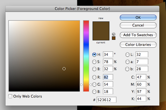The height and width of the screenshot is (110, 166).
Task: Click the 'current' label under the swatch
Action: pos(101,43)
